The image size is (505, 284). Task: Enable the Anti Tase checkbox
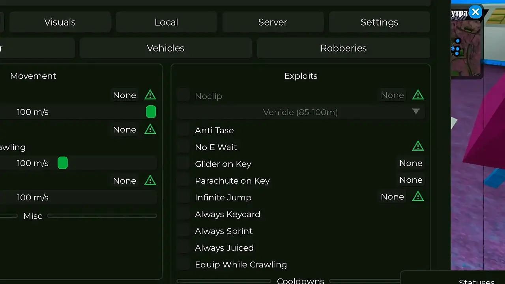pyautogui.click(x=183, y=130)
